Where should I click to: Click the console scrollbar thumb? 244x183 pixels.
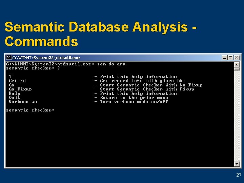(x=237, y=68)
